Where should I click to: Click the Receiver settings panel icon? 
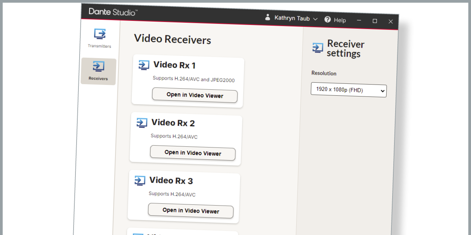tap(318, 48)
